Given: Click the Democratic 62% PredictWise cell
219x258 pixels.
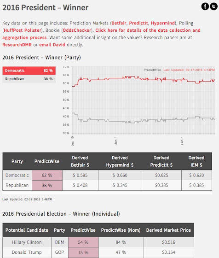Looking at the screenshot, I should pyautogui.click(x=47, y=175).
